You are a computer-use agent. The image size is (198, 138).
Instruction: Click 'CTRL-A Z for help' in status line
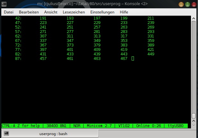[21, 126]
